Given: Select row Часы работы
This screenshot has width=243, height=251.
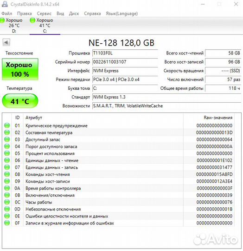Looking at the screenshot, I should pos(118,202).
